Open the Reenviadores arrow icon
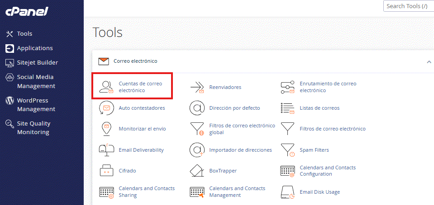The width and height of the screenshot is (434, 205). [197, 87]
